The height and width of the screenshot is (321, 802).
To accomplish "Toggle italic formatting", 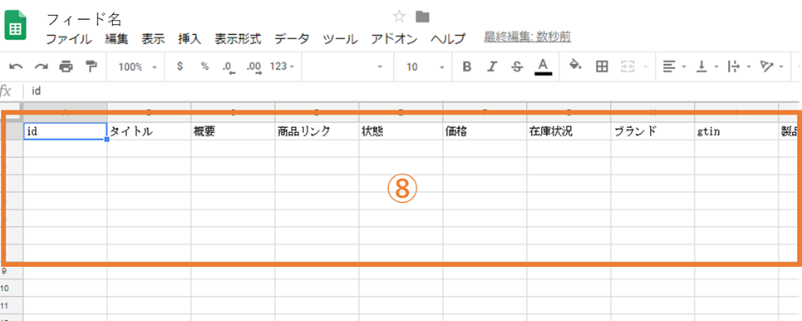I will click(492, 67).
